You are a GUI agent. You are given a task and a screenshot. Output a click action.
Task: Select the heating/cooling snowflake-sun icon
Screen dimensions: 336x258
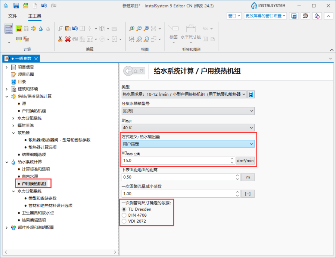[34, 28]
